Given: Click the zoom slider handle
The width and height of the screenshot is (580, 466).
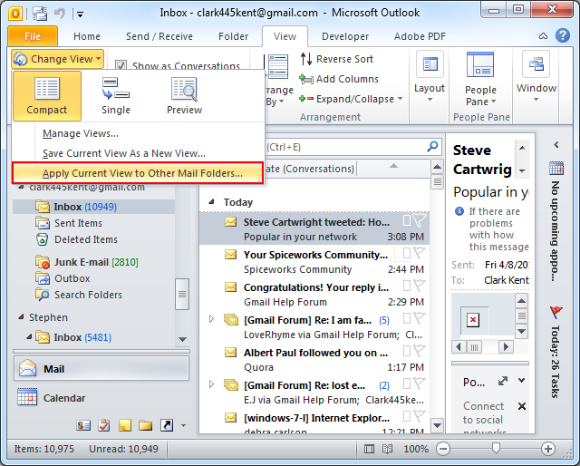Looking at the screenshot, I should pos(496,448).
